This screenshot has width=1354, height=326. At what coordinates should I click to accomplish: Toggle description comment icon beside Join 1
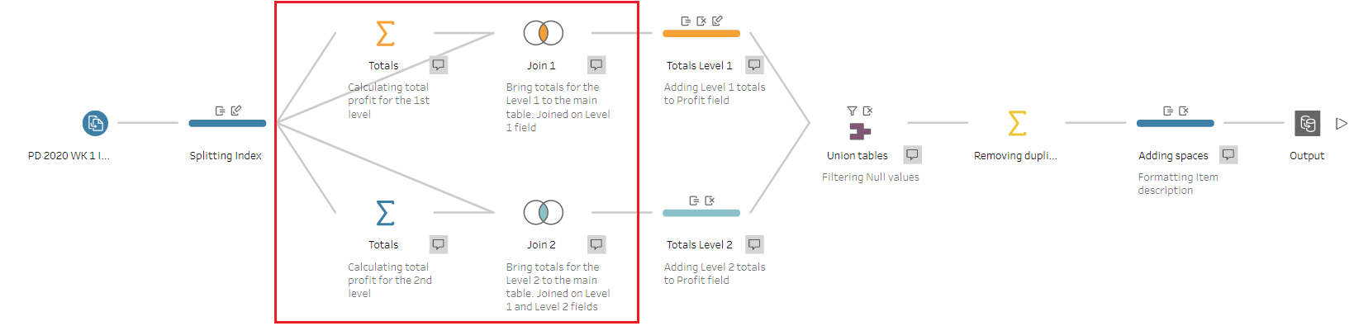coord(596,64)
